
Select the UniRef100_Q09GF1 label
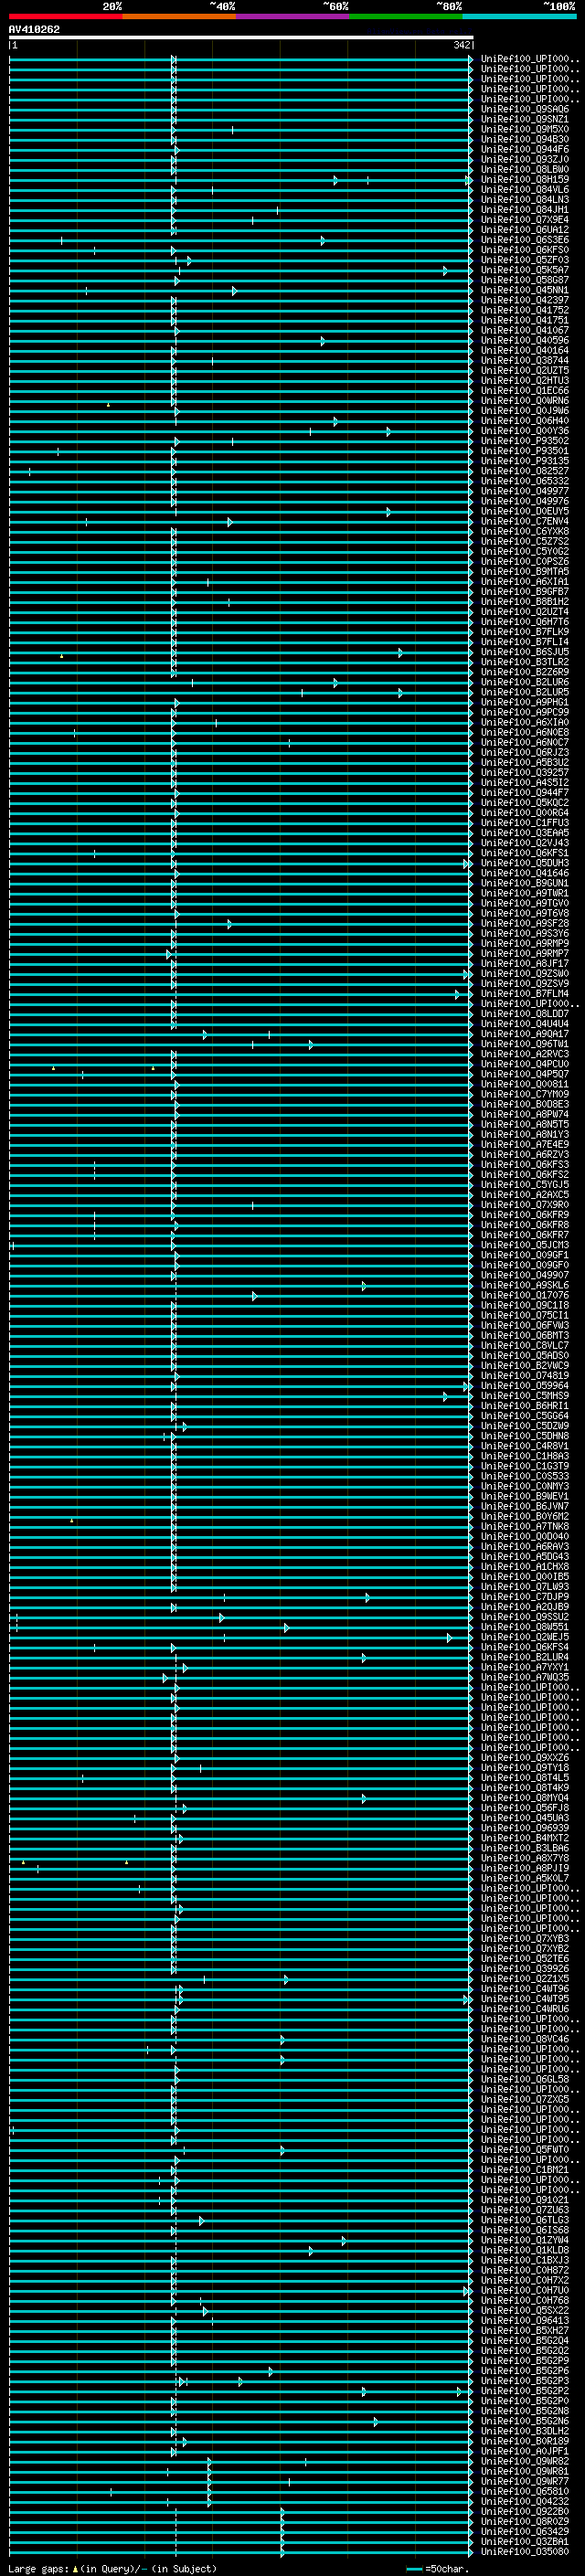click(525, 1255)
